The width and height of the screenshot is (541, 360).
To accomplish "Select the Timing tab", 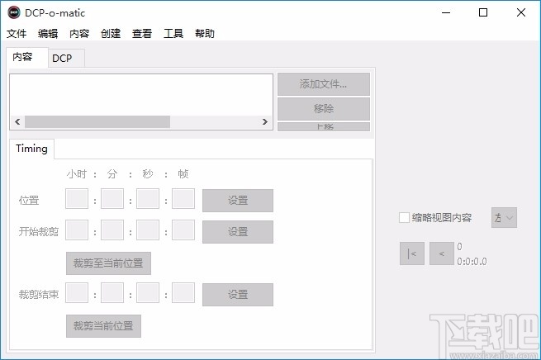I will pyautogui.click(x=31, y=149).
